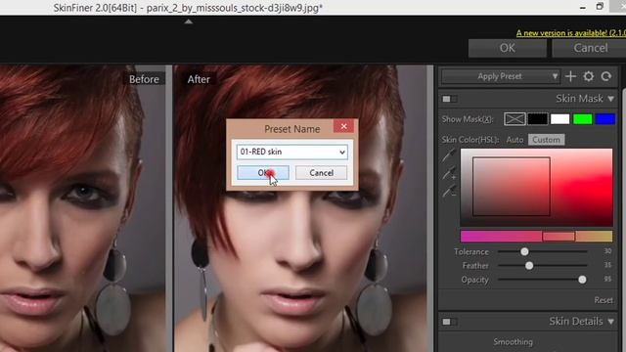Screen dimensions: 626x352
Task: Select the skin color eyedropper tool
Action: pyautogui.click(x=449, y=156)
